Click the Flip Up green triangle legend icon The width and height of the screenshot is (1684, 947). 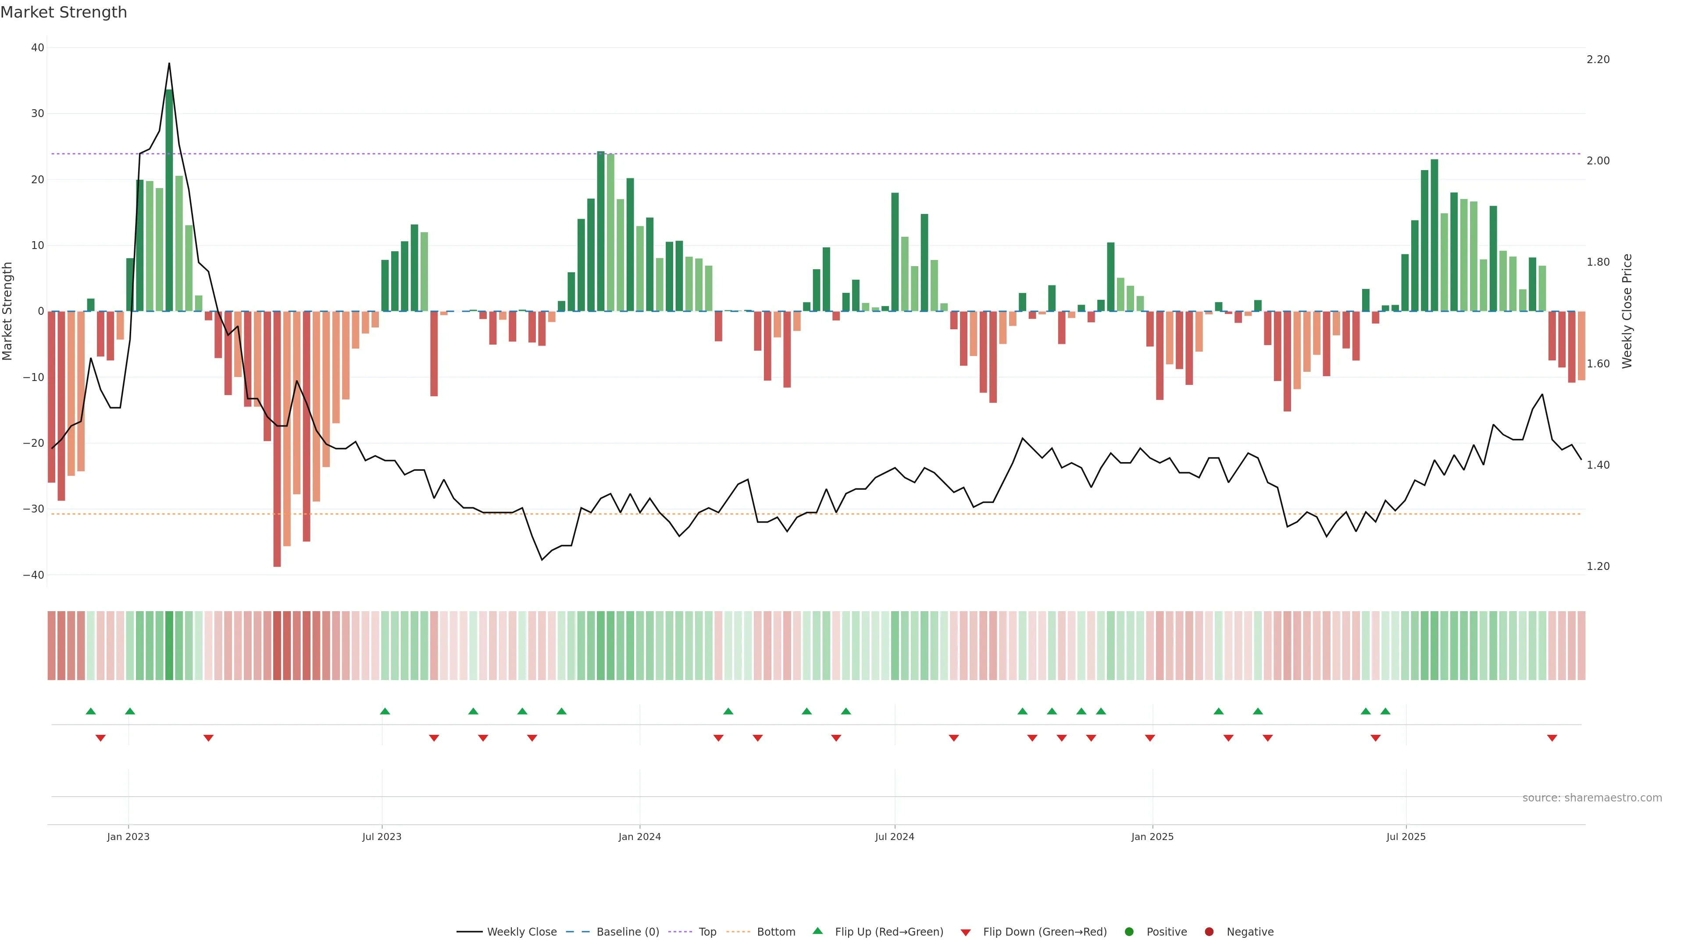pyautogui.click(x=817, y=931)
